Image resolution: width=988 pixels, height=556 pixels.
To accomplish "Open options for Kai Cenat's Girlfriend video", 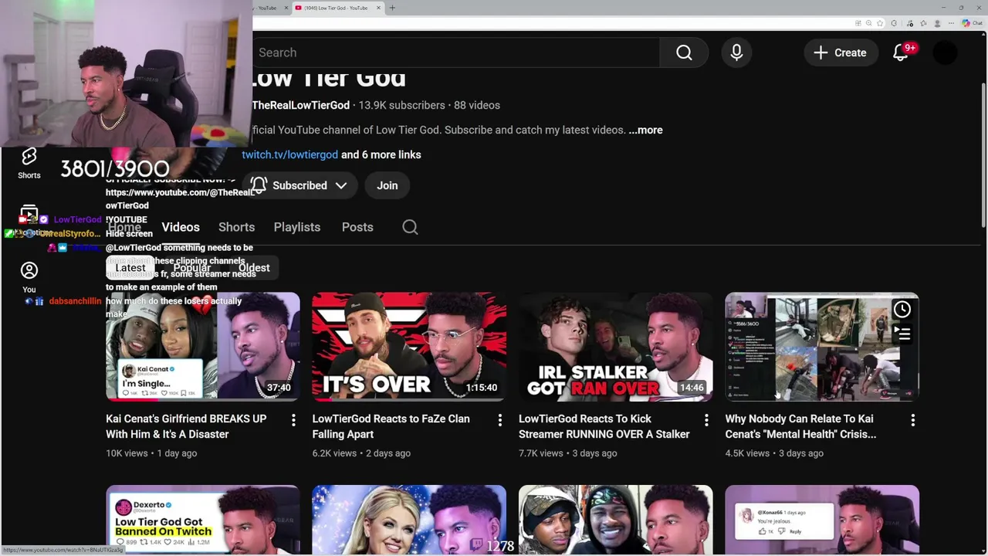I will 293,420.
